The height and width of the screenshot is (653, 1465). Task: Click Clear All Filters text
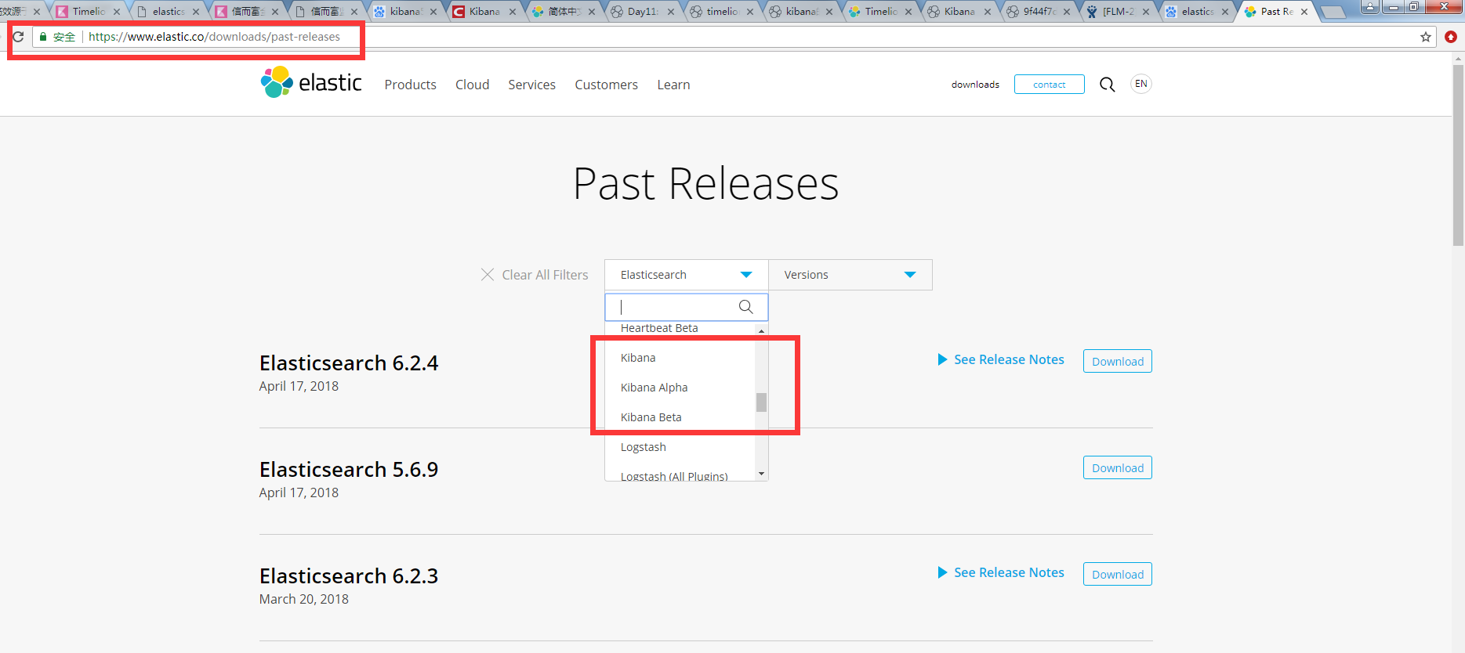click(x=545, y=275)
